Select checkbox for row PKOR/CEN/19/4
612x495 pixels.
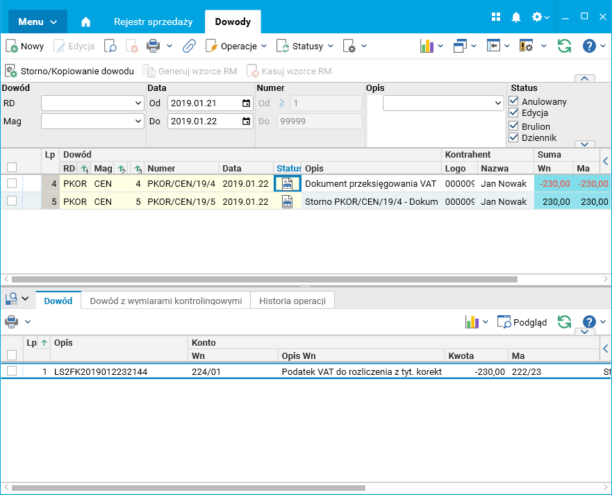(12, 183)
